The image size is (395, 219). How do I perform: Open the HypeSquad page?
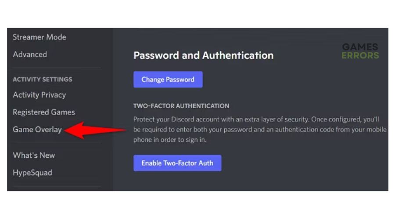32,173
